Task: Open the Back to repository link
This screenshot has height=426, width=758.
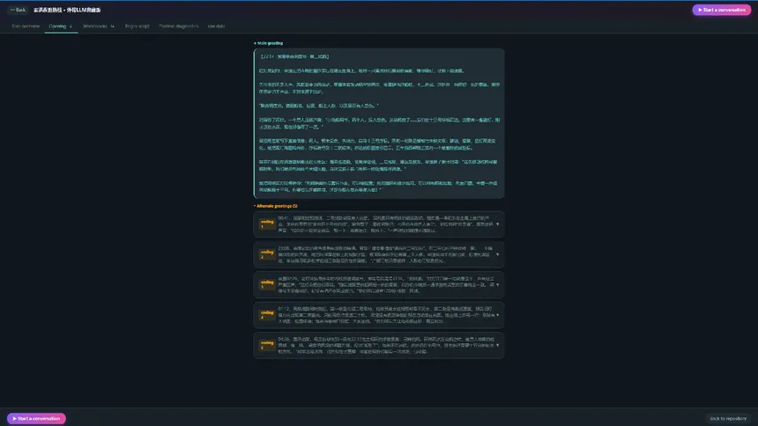Action: click(728, 418)
